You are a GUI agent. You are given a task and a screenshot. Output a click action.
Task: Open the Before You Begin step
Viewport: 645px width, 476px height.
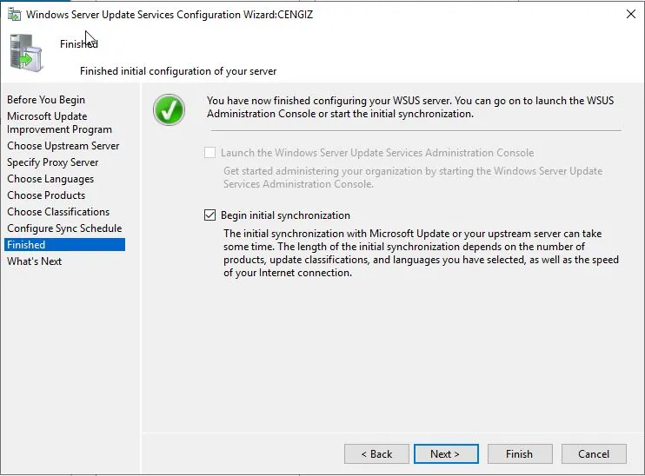point(46,100)
